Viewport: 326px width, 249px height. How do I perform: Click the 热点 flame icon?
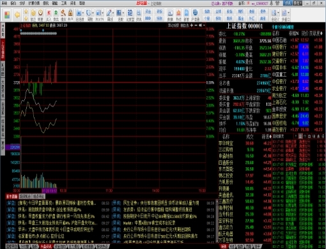click(x=178, y=15)
